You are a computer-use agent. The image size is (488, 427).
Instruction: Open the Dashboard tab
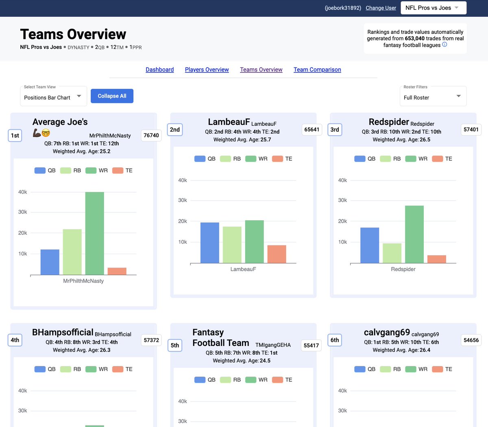pos(160,70)
